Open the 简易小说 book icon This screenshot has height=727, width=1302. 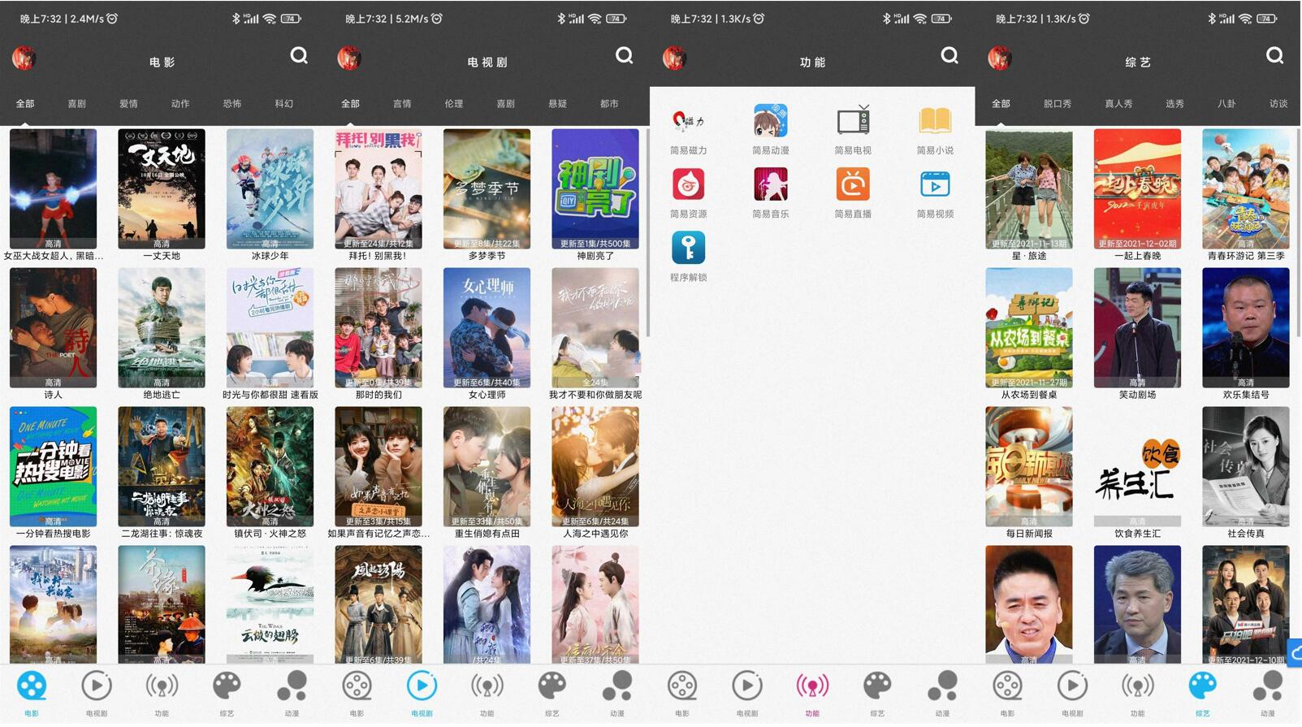pos(935,123)
